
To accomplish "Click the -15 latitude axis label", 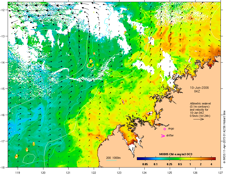I will tap(3, 89).
